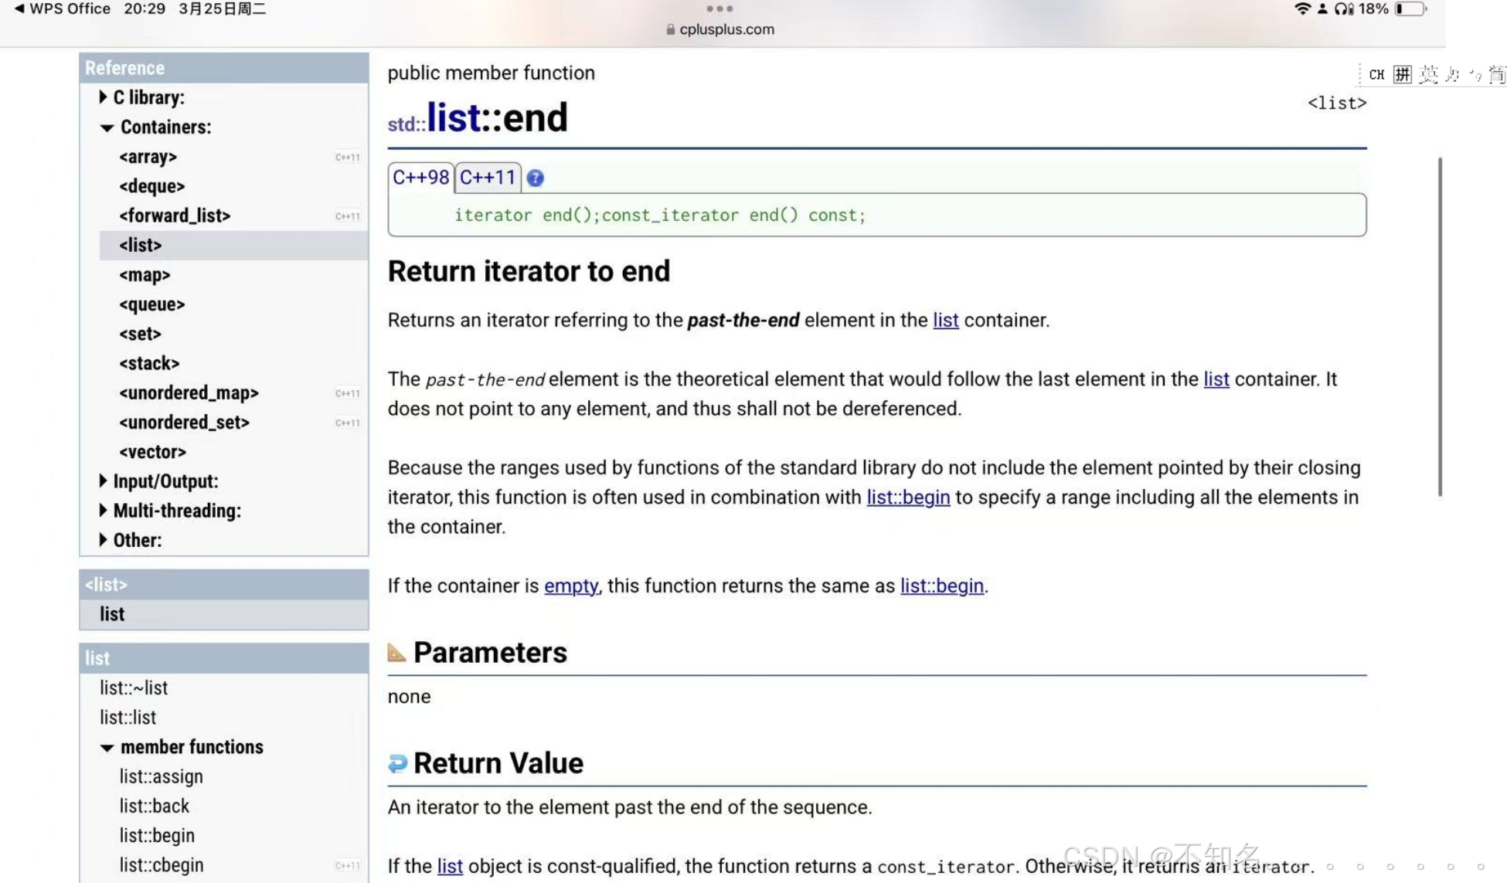Click the Return Value arrow icon
This screenshot has width=1507, height=883.
point(397,763)
